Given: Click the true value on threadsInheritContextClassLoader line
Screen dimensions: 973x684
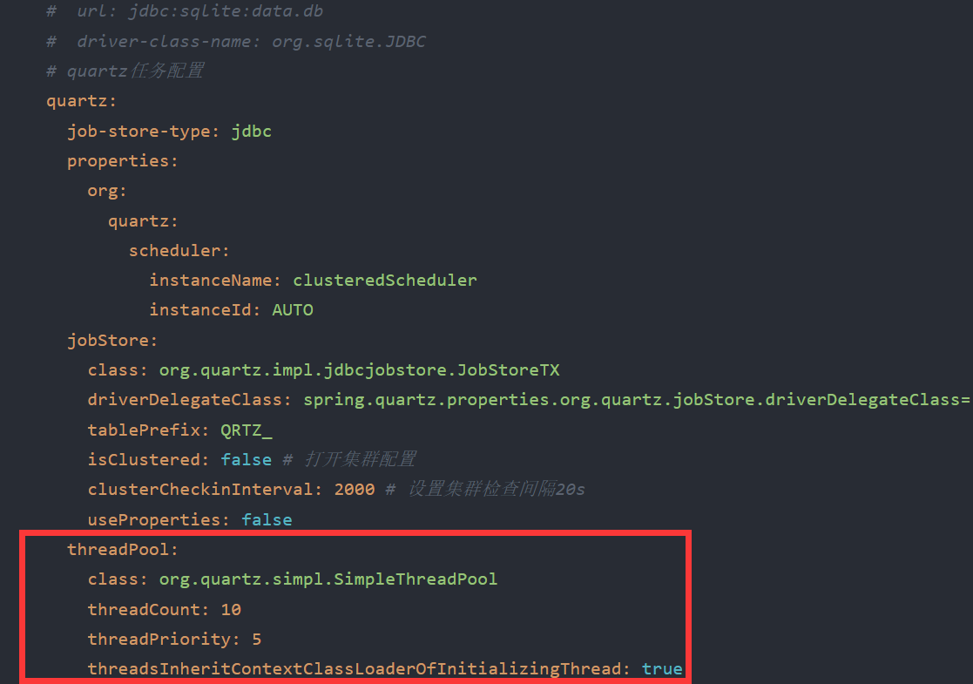Looking at the screenshot, I should tap(662, 669).
